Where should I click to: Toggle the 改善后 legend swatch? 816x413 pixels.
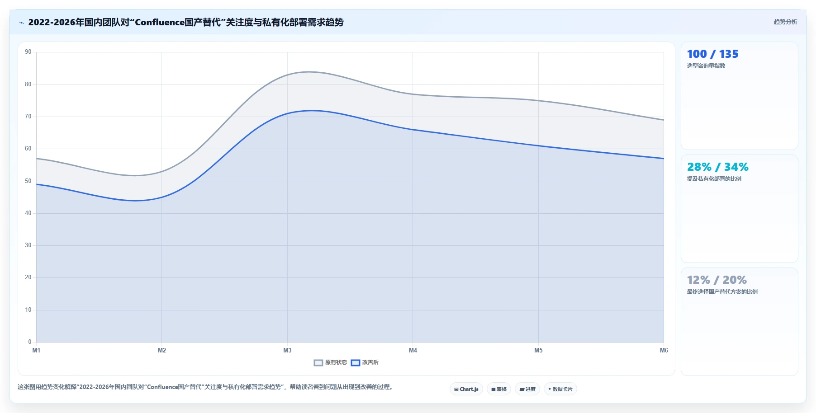click(x=356, y=362)
